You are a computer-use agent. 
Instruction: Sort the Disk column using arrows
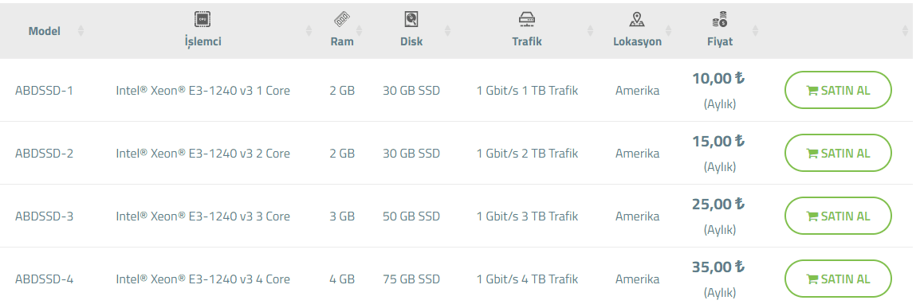[x=447, y=31]
